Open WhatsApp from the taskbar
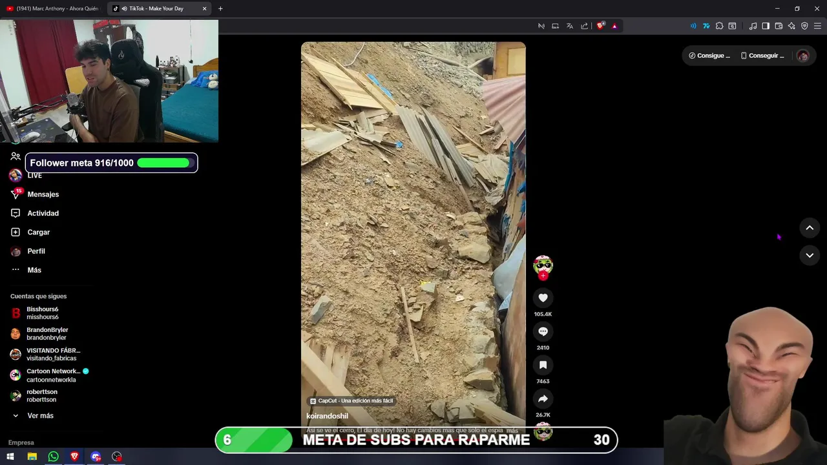827x465 pixels. [53, 457]
